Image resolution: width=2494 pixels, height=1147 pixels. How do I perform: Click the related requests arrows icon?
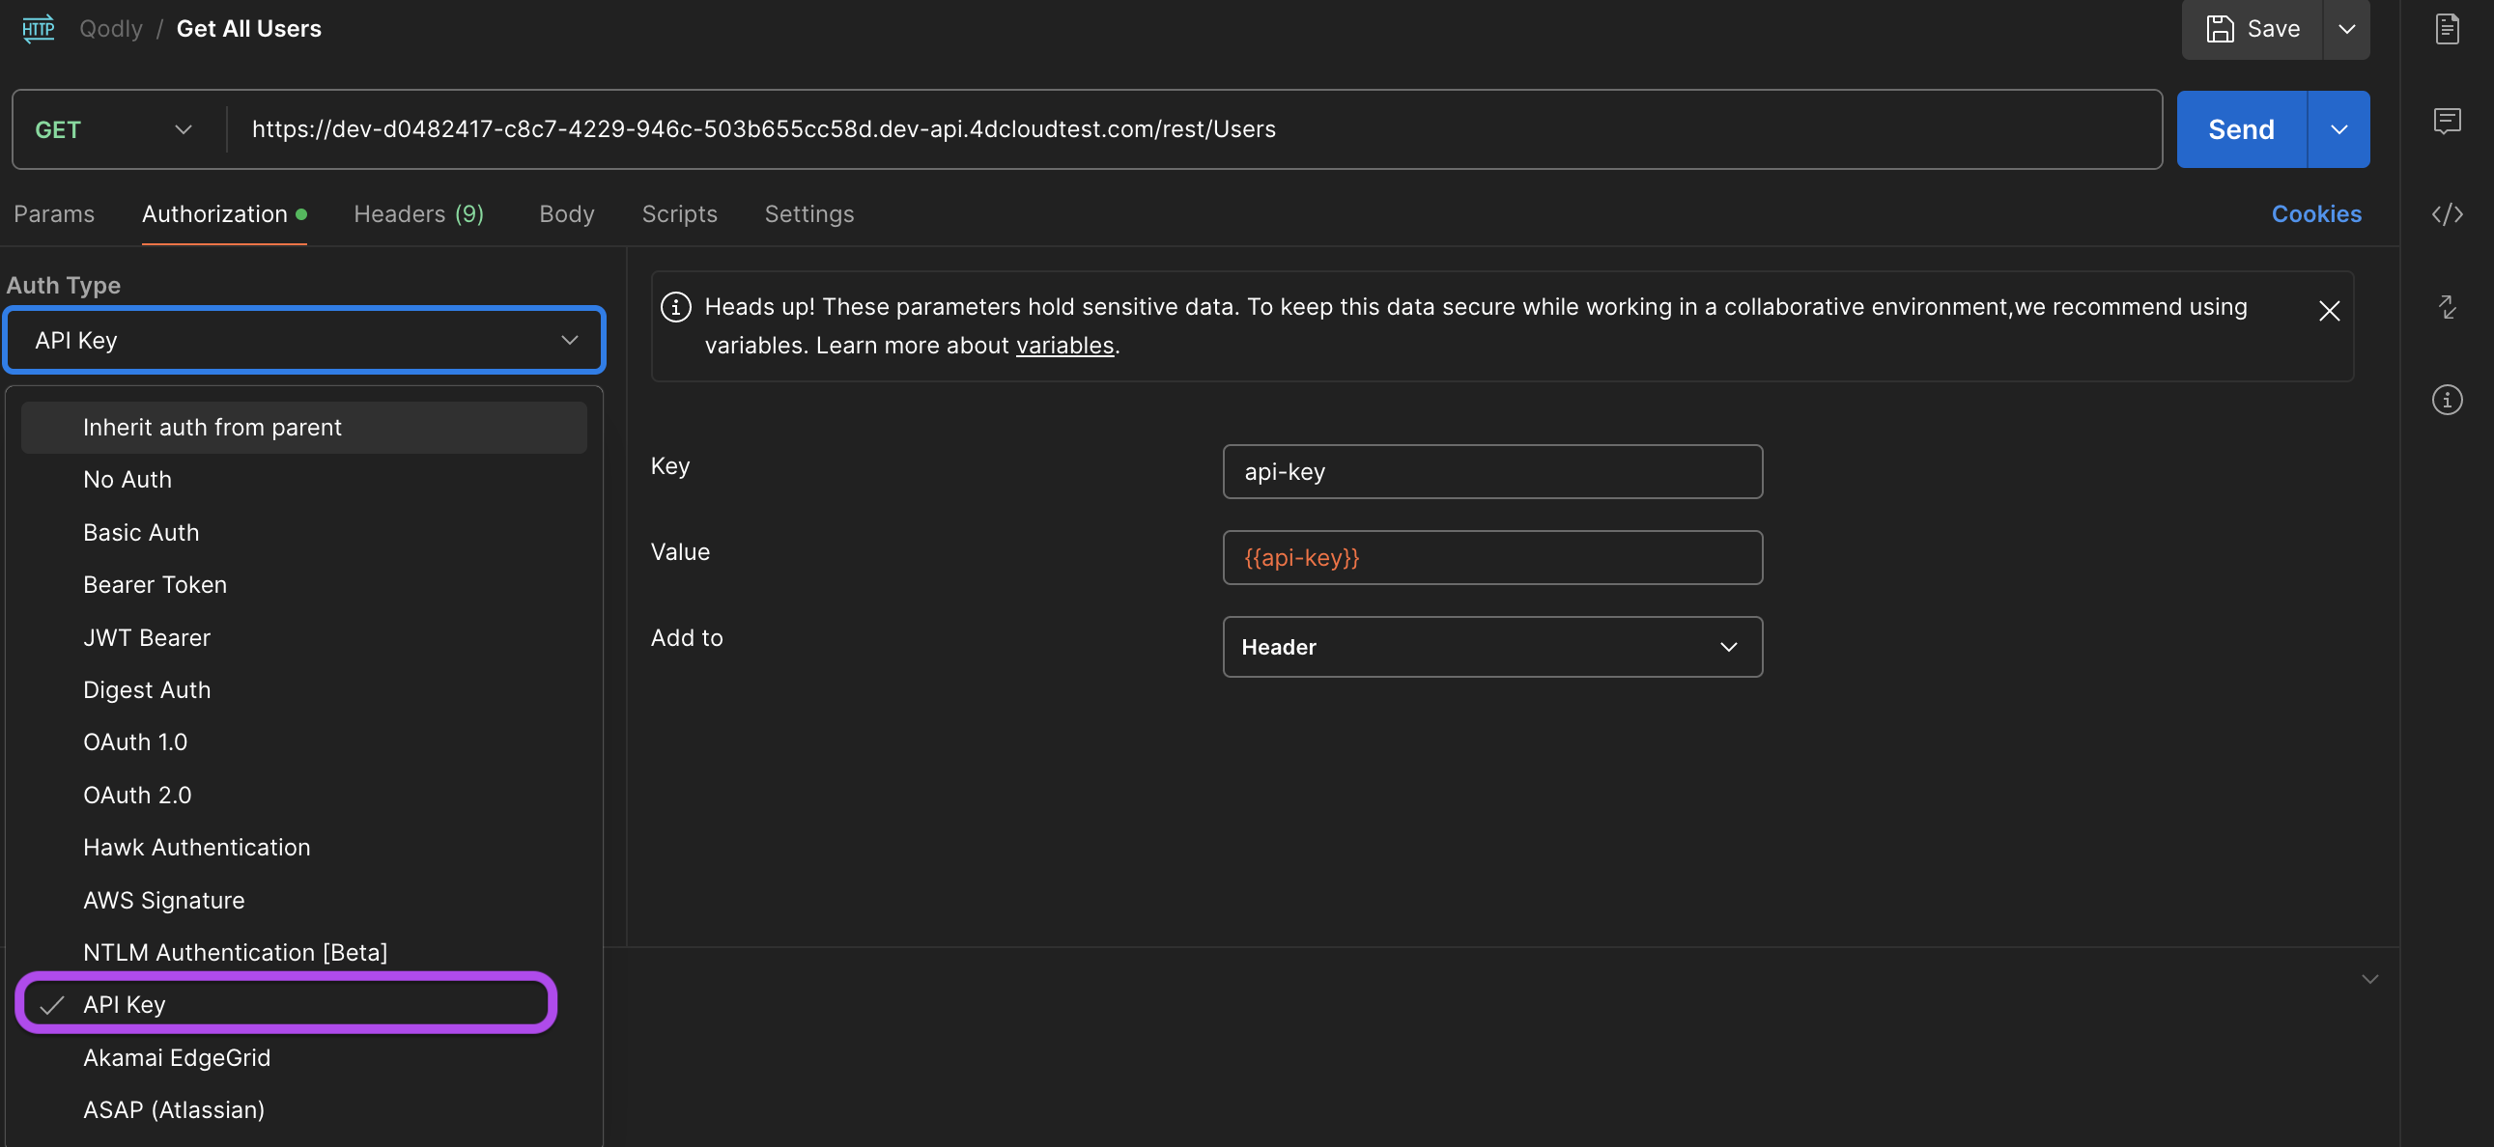click(x=2447, y=307)
